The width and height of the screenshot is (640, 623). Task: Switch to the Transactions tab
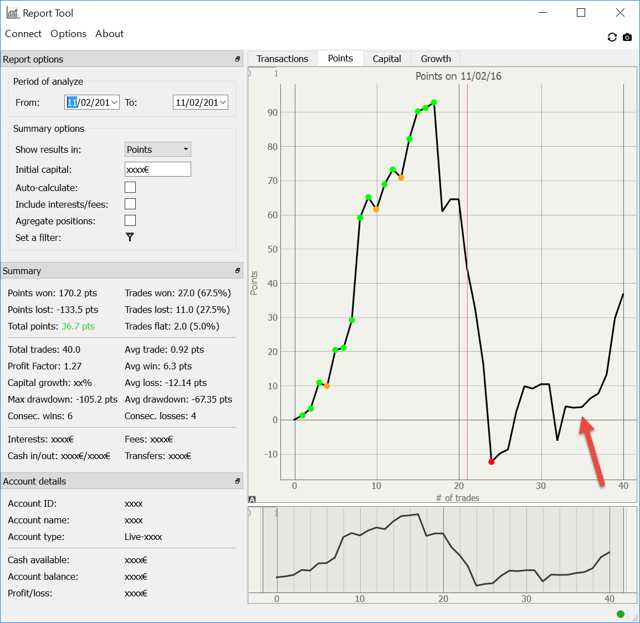pyautogui.click(x=282, y=59)
